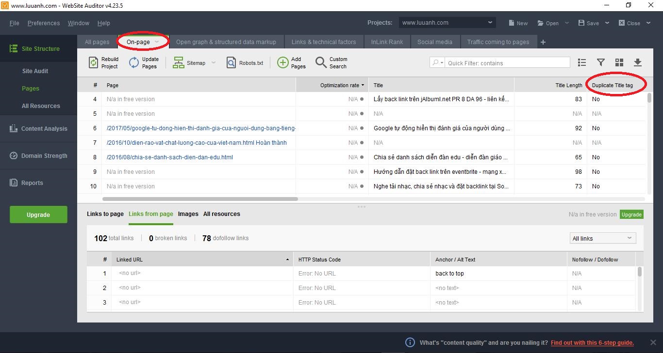Switch to Traffic coming to pages tab
Image resolution: width=663 pixels, height=353 pixels.
[498, 42]
